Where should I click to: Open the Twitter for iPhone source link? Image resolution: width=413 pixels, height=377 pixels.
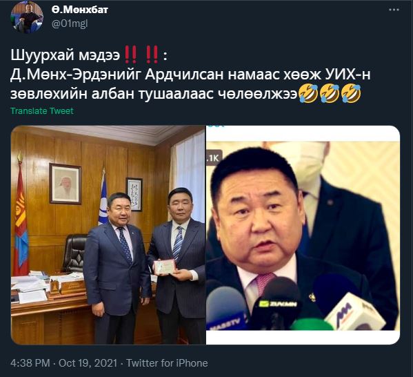[167, 363]
